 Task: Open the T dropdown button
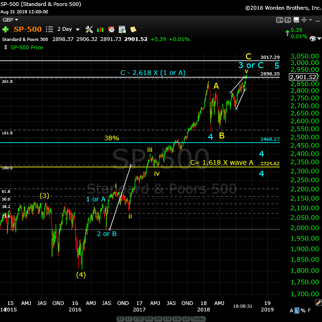click(x=287, y=20)
